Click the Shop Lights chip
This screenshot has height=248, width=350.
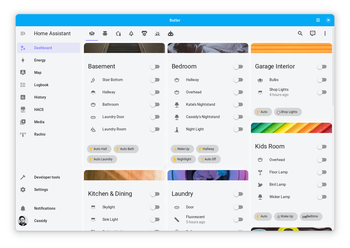click(x=288, y=112)
